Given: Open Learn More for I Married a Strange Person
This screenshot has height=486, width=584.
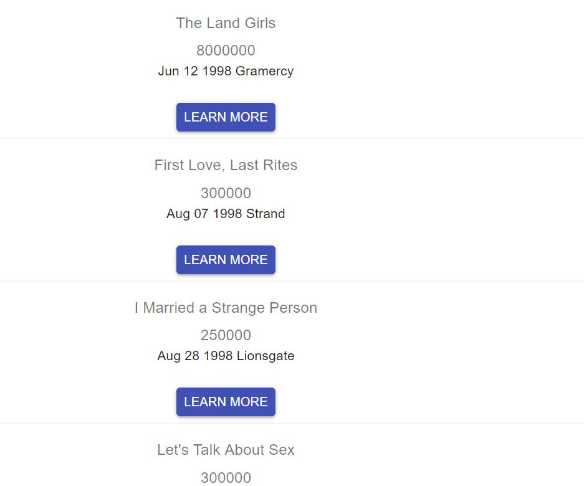Looking at the screenshot, I should (x=226, y=402).
